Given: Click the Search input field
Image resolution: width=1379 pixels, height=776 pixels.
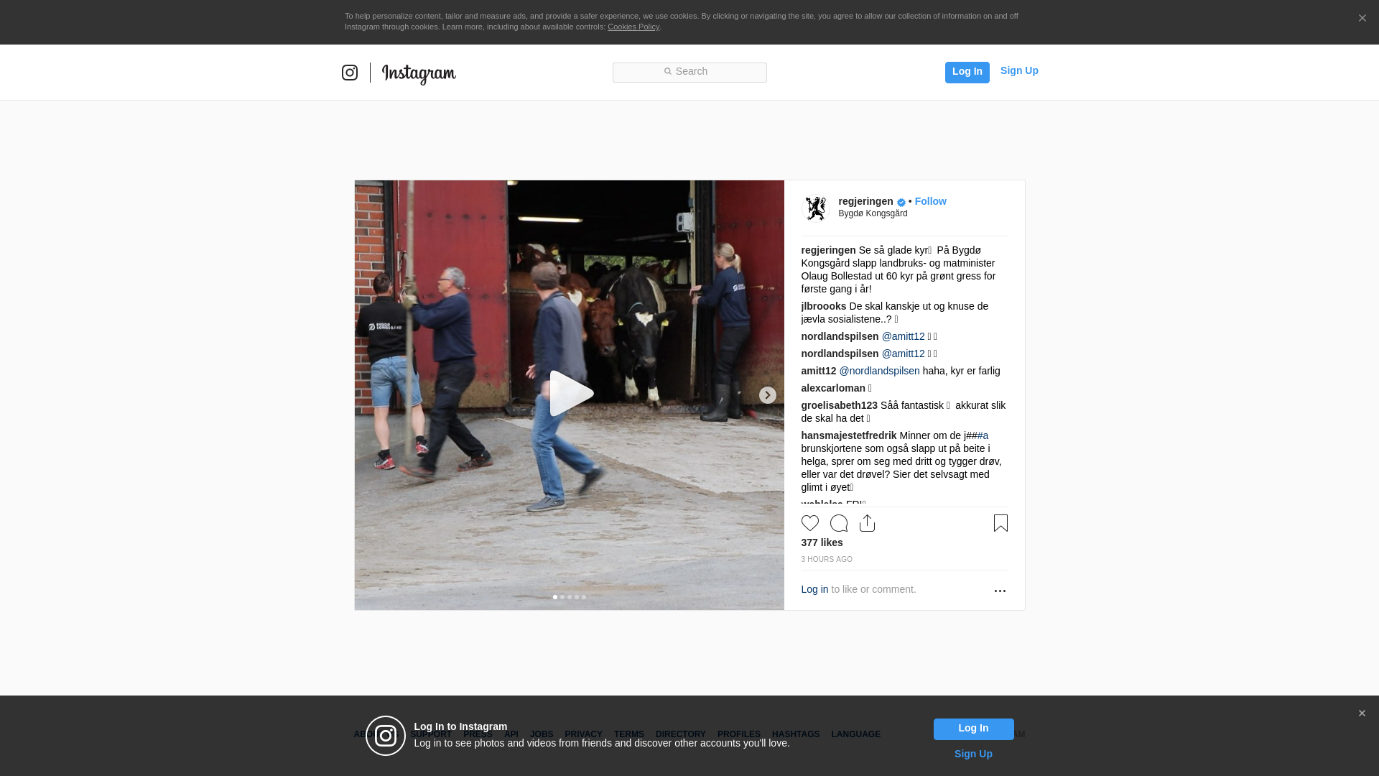Looking at the screenshot, I should (689, 72).
